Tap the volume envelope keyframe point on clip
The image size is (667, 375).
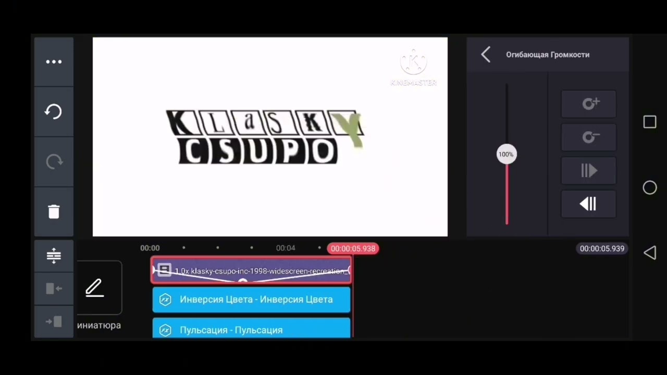click(x=242, y=281)
